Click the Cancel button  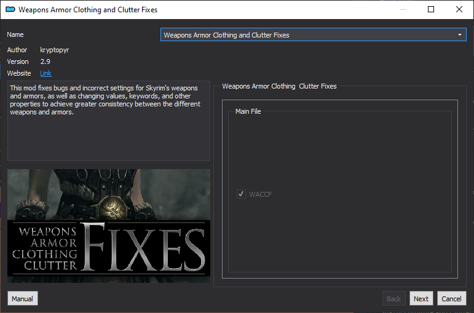(452, 298)
